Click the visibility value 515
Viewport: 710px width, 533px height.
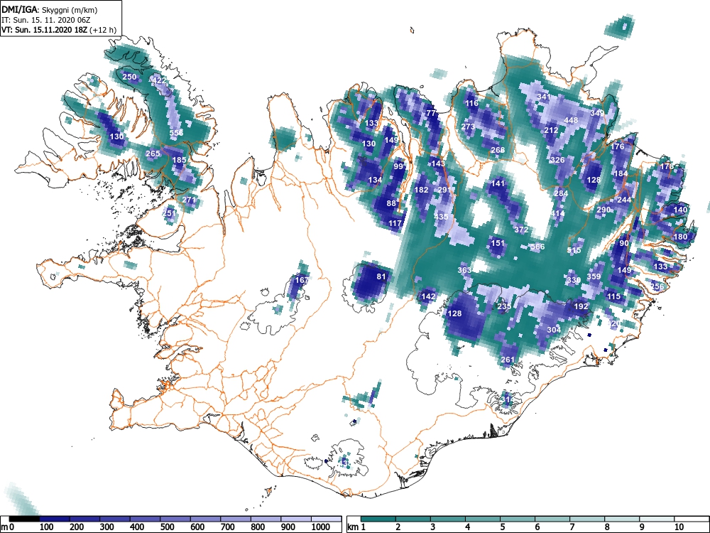[x=574, y=249]
